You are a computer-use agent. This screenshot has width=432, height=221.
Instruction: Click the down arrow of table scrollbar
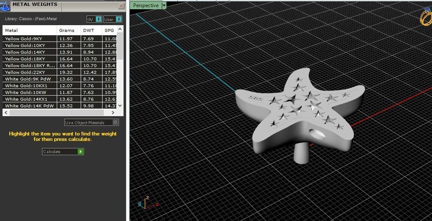click(x=120, y=106)
